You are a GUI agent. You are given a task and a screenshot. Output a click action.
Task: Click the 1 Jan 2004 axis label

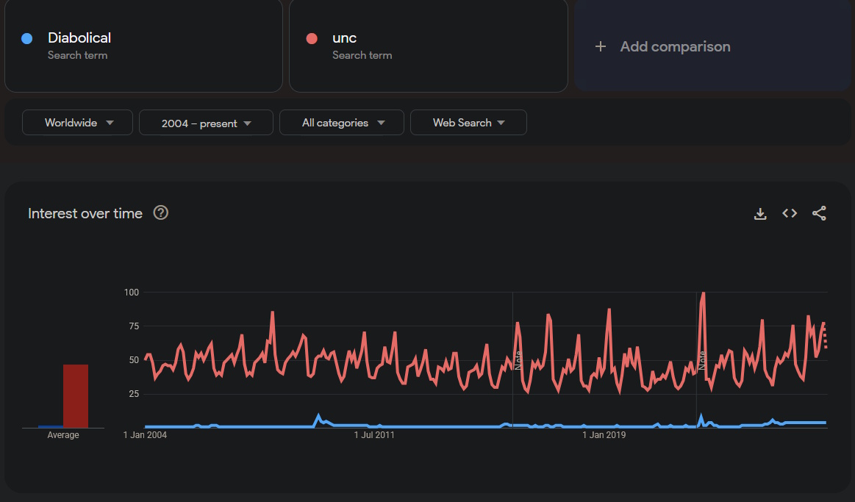pos(145,435)
